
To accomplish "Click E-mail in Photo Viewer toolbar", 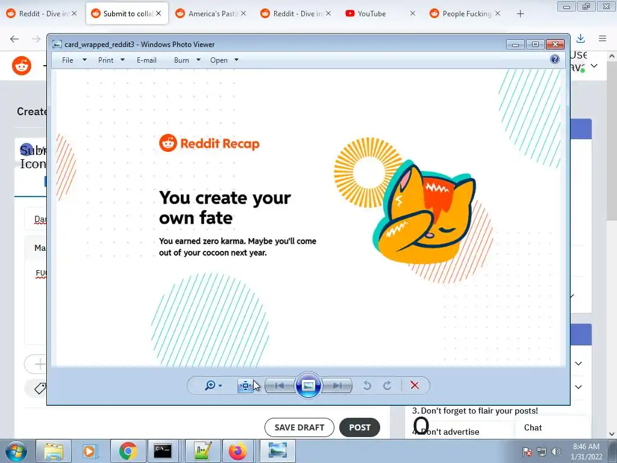I will [x=147, y=60].
